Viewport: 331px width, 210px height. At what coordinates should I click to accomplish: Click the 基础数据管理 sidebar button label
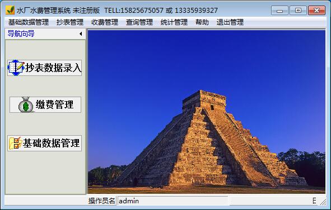point(51,143)
